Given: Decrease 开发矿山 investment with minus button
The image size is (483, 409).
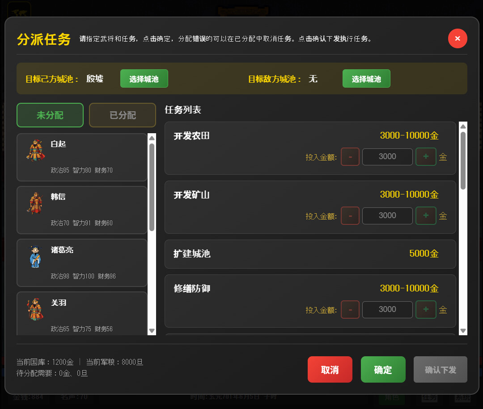Looking at the screenshot, I should (350, 215).
